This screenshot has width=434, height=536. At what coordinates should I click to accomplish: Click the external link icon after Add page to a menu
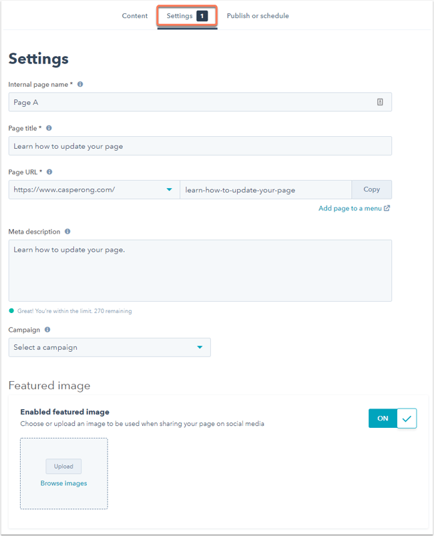pyautogui.click(x=387, y=208)
